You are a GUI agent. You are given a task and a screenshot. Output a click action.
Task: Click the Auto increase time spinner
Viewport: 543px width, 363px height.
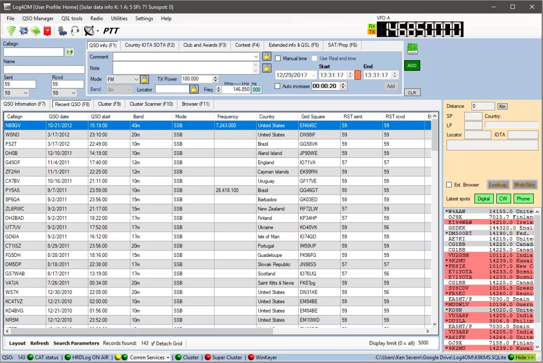coord(343,86)
